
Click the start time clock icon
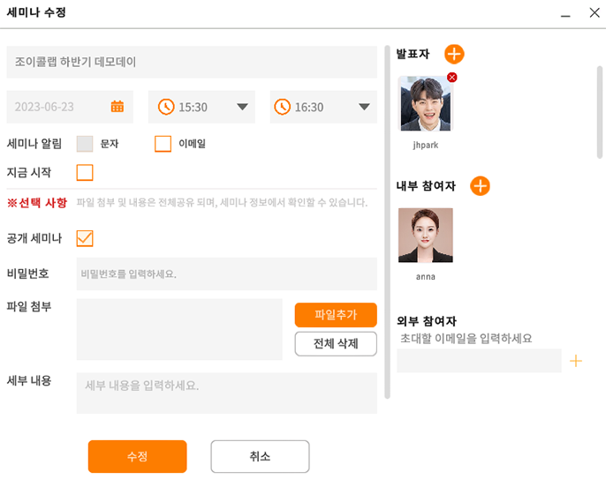point(166,107)
